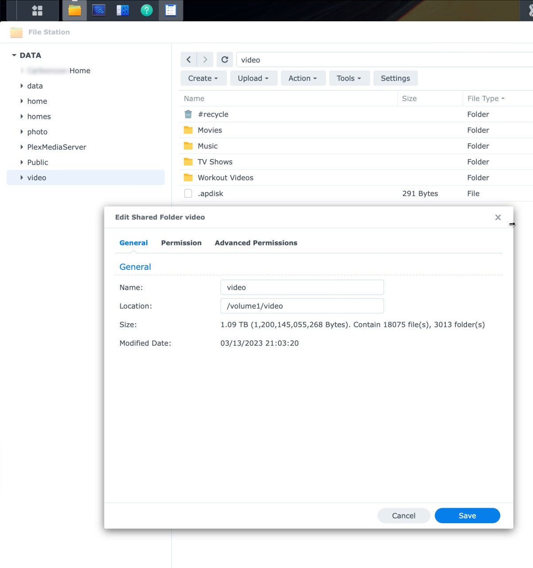The width and height of the screenshot is (533, 568).
Task: Expand the PlexMediaServer tree item
Action: [x=21, y=147]
